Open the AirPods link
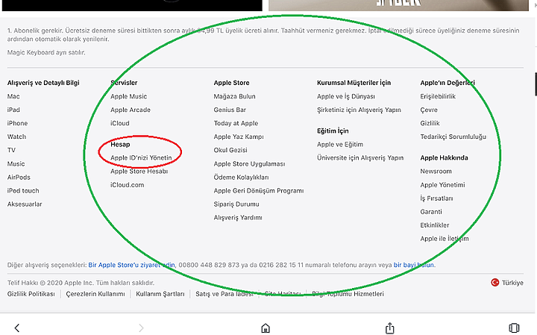Image resolution: width=537 pixels, height=335 pixels. (19, 177)
